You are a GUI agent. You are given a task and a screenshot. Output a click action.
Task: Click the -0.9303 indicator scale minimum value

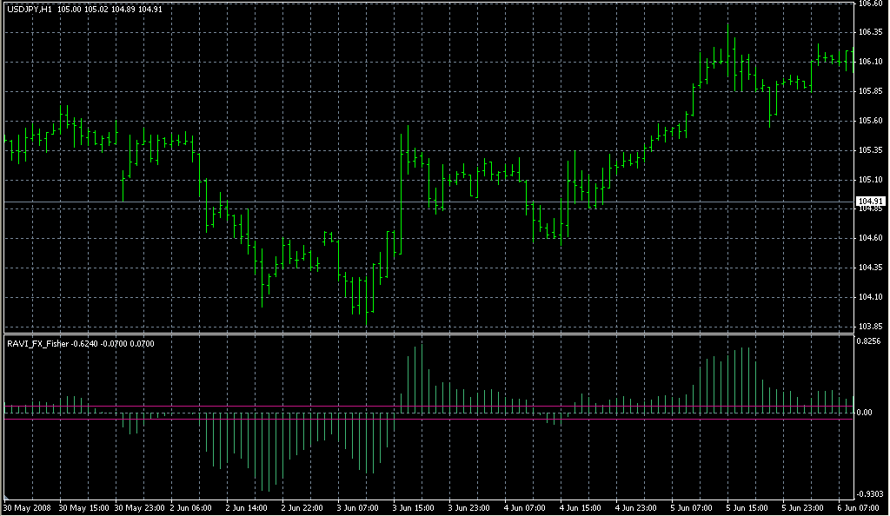871,493
